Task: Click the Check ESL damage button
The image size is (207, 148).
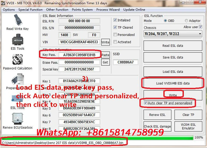Action: [x=157, y=126]
